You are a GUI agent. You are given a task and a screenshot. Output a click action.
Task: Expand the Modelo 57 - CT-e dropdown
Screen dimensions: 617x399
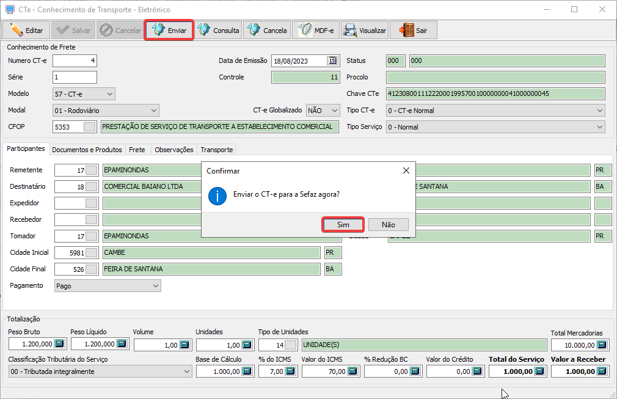(x=110, y=94)
